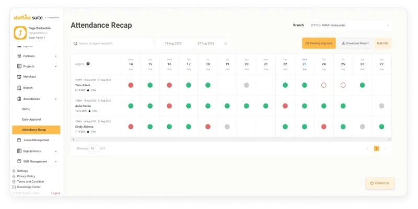418x209 pixels.
Task: Collapse the Attendances menu chevron
Action: click(56, 99)
